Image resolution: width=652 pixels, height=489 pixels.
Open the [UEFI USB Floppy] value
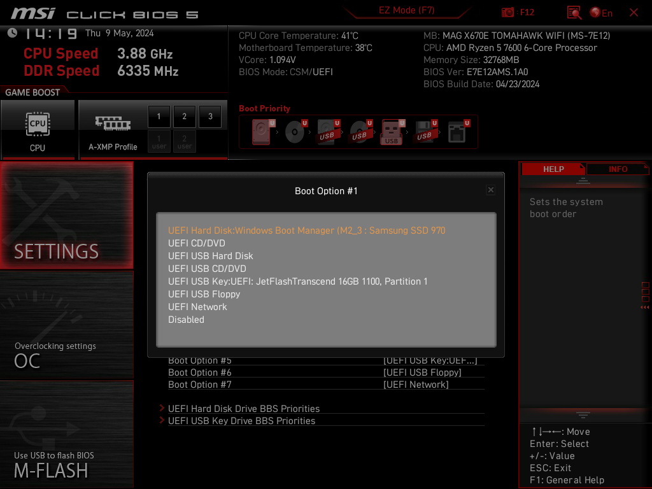422,372
